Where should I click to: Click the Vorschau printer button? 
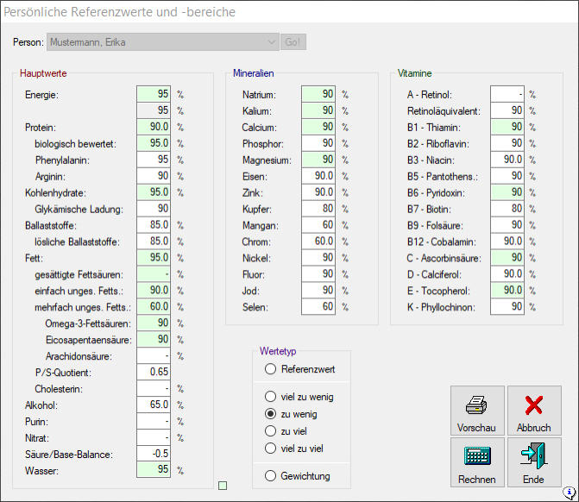[476, 411]
